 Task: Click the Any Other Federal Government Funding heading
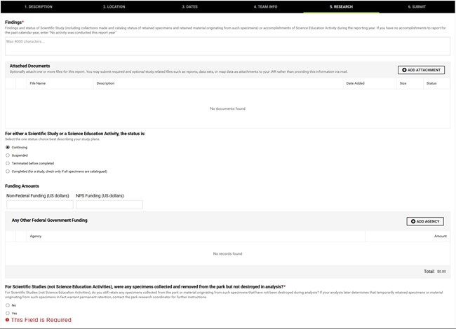point(49,220)
